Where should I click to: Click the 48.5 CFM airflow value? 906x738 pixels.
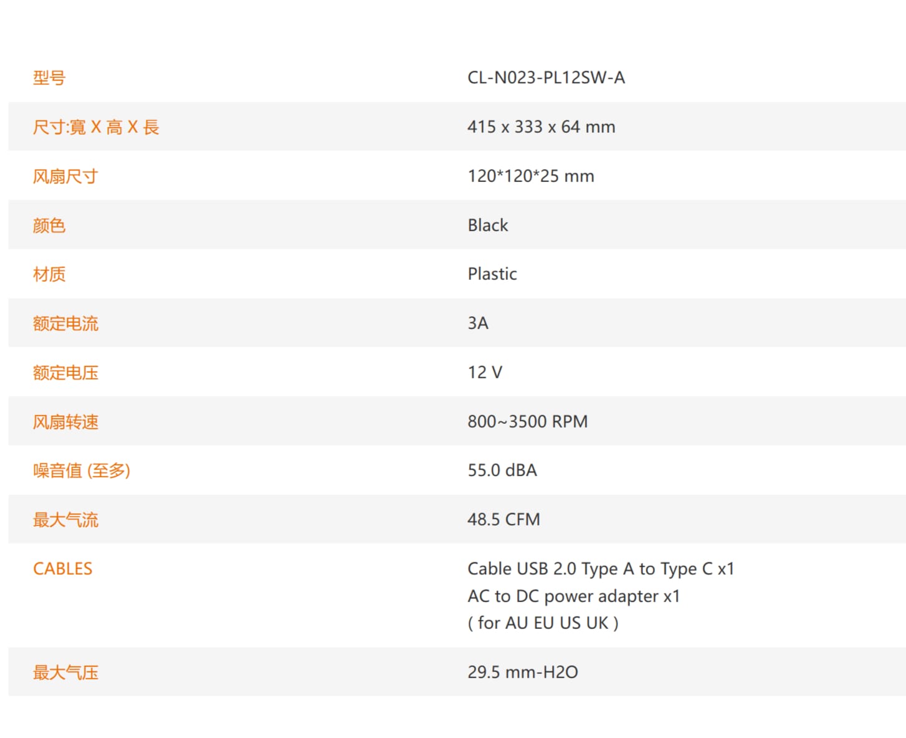(503, 519)
